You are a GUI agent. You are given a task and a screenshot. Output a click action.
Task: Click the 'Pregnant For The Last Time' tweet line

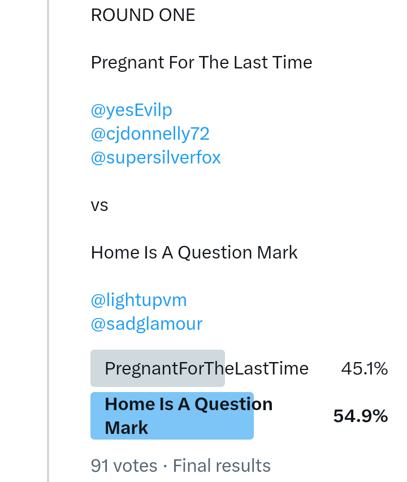[x=201, y=62]
